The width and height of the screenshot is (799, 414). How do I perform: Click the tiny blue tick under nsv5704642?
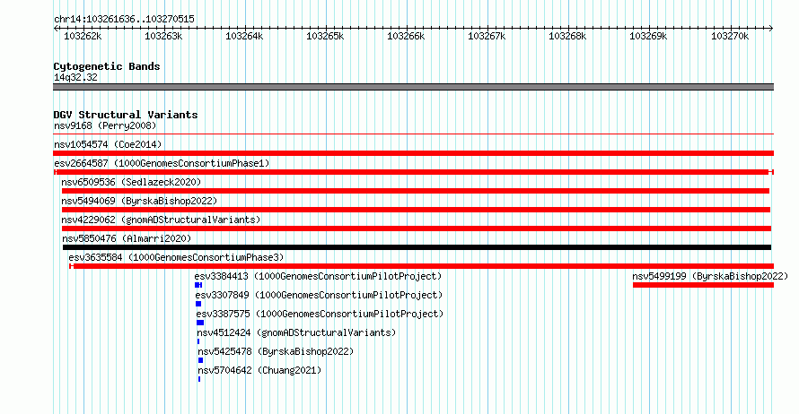pyautogui.click(x=199, y=379)
